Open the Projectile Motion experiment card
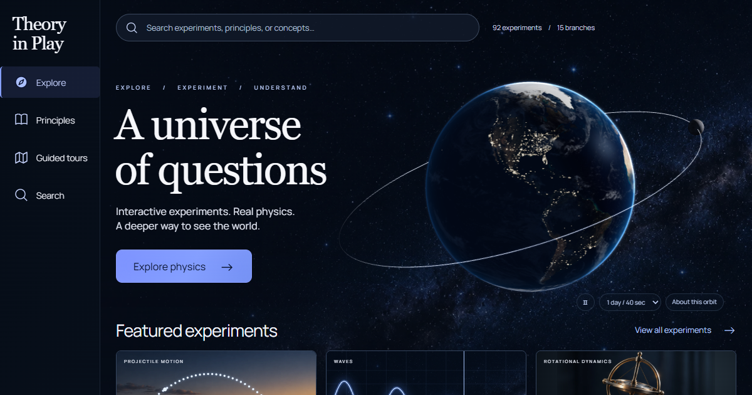752x395 pixels. tap(216, 373)
